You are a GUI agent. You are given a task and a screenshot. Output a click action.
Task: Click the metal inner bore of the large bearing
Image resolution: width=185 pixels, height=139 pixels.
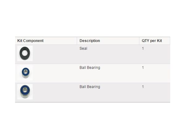click(25, 90)
